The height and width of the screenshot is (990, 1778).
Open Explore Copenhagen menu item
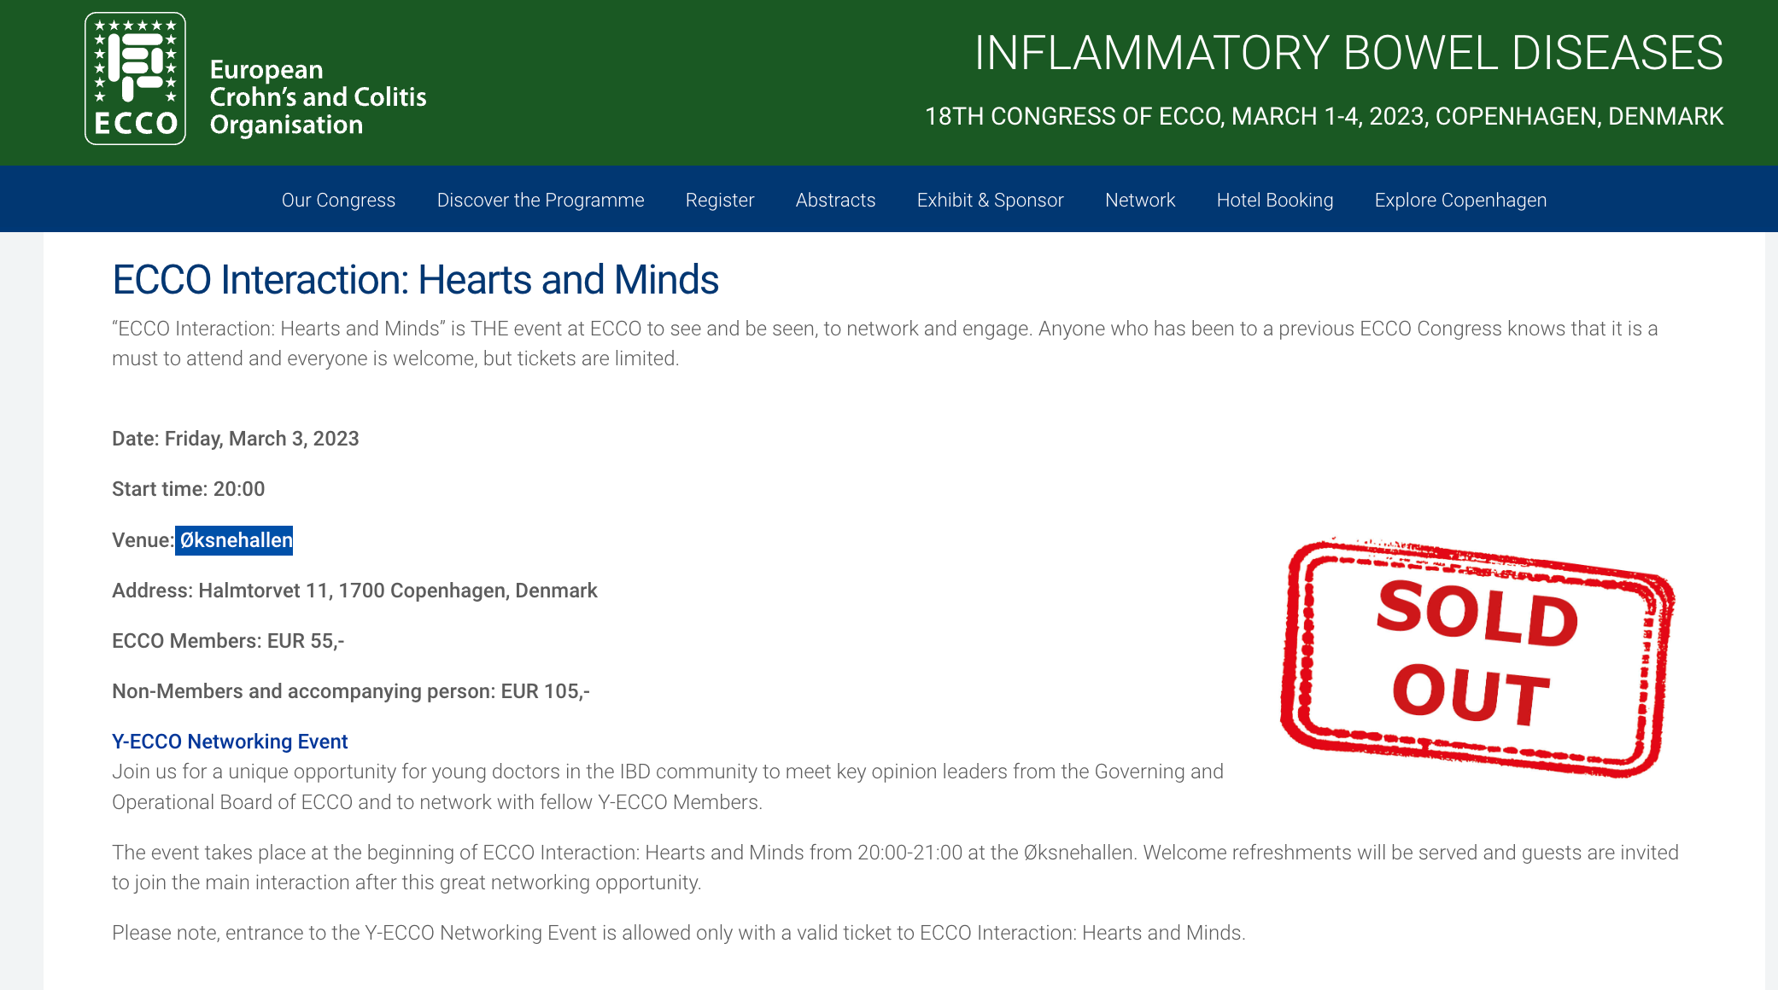click(1460, 200)
